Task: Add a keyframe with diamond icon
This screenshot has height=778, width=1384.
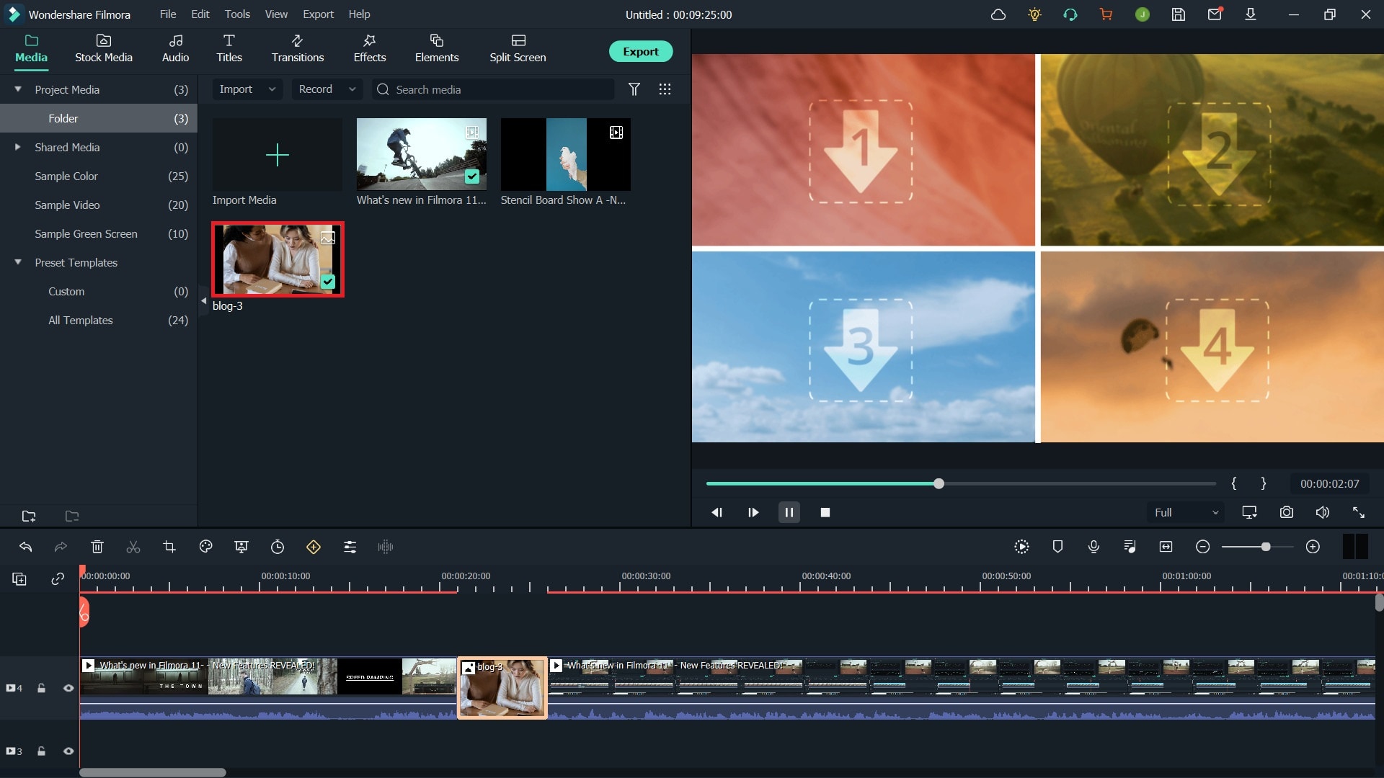Action: (314, 547)
